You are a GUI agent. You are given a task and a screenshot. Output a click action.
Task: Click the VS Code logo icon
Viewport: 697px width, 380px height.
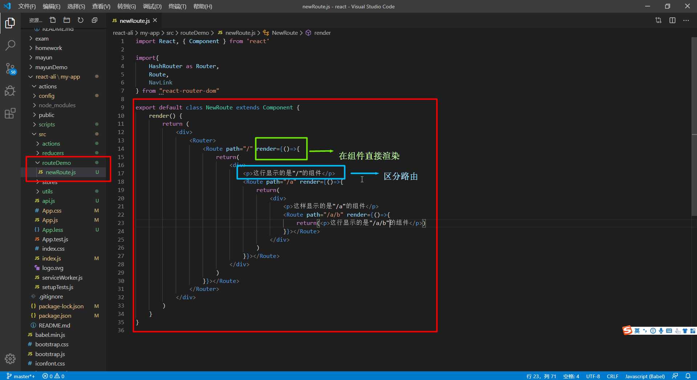pos(7,6)
